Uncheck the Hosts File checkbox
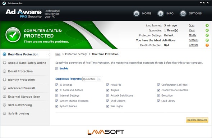 108,85
